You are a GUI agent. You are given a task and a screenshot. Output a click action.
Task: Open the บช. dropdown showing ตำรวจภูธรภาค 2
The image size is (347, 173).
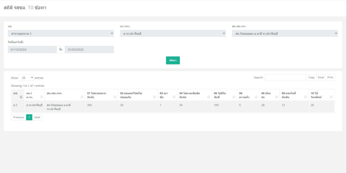(61, 33)
